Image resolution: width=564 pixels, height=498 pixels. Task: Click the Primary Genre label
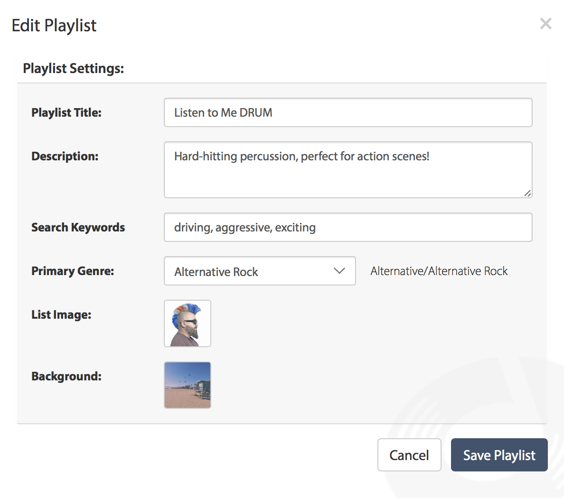click(73, 271)
